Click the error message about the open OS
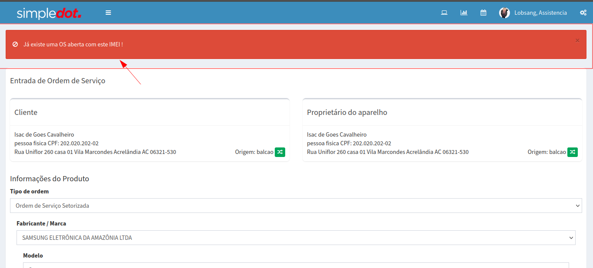Screen dimensions: 593x268 click(x=73, y=44)
